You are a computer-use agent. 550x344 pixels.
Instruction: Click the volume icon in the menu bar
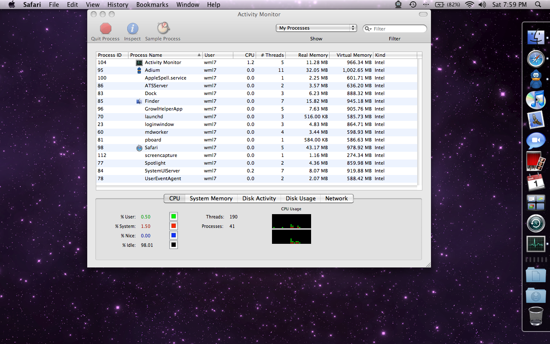[482, 5]
